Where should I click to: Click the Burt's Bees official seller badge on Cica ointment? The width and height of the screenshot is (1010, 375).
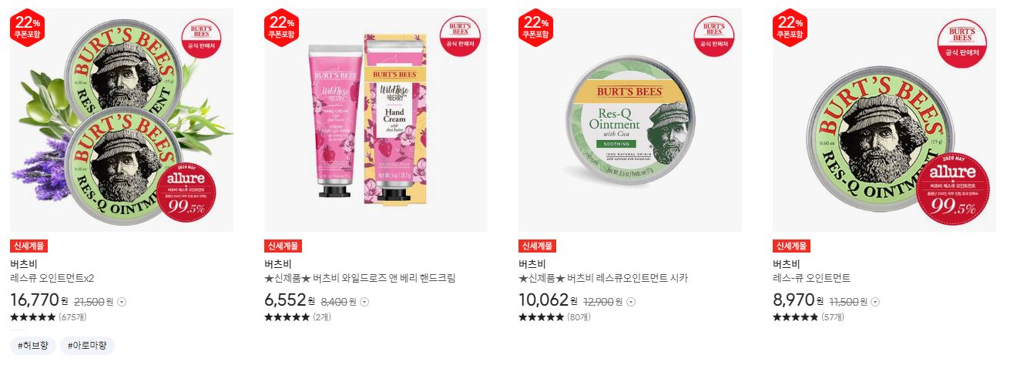point(713,35)
